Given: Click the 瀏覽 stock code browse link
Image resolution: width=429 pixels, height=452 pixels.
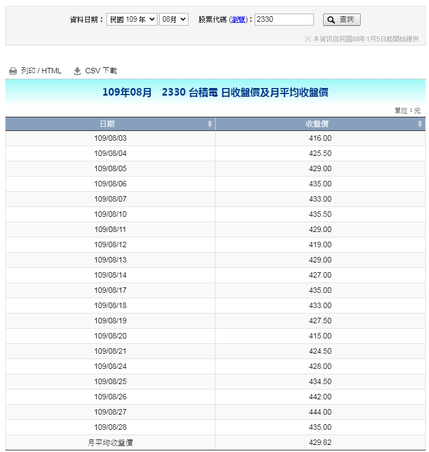Looking at the screenshot, I should tap(238, 20).
